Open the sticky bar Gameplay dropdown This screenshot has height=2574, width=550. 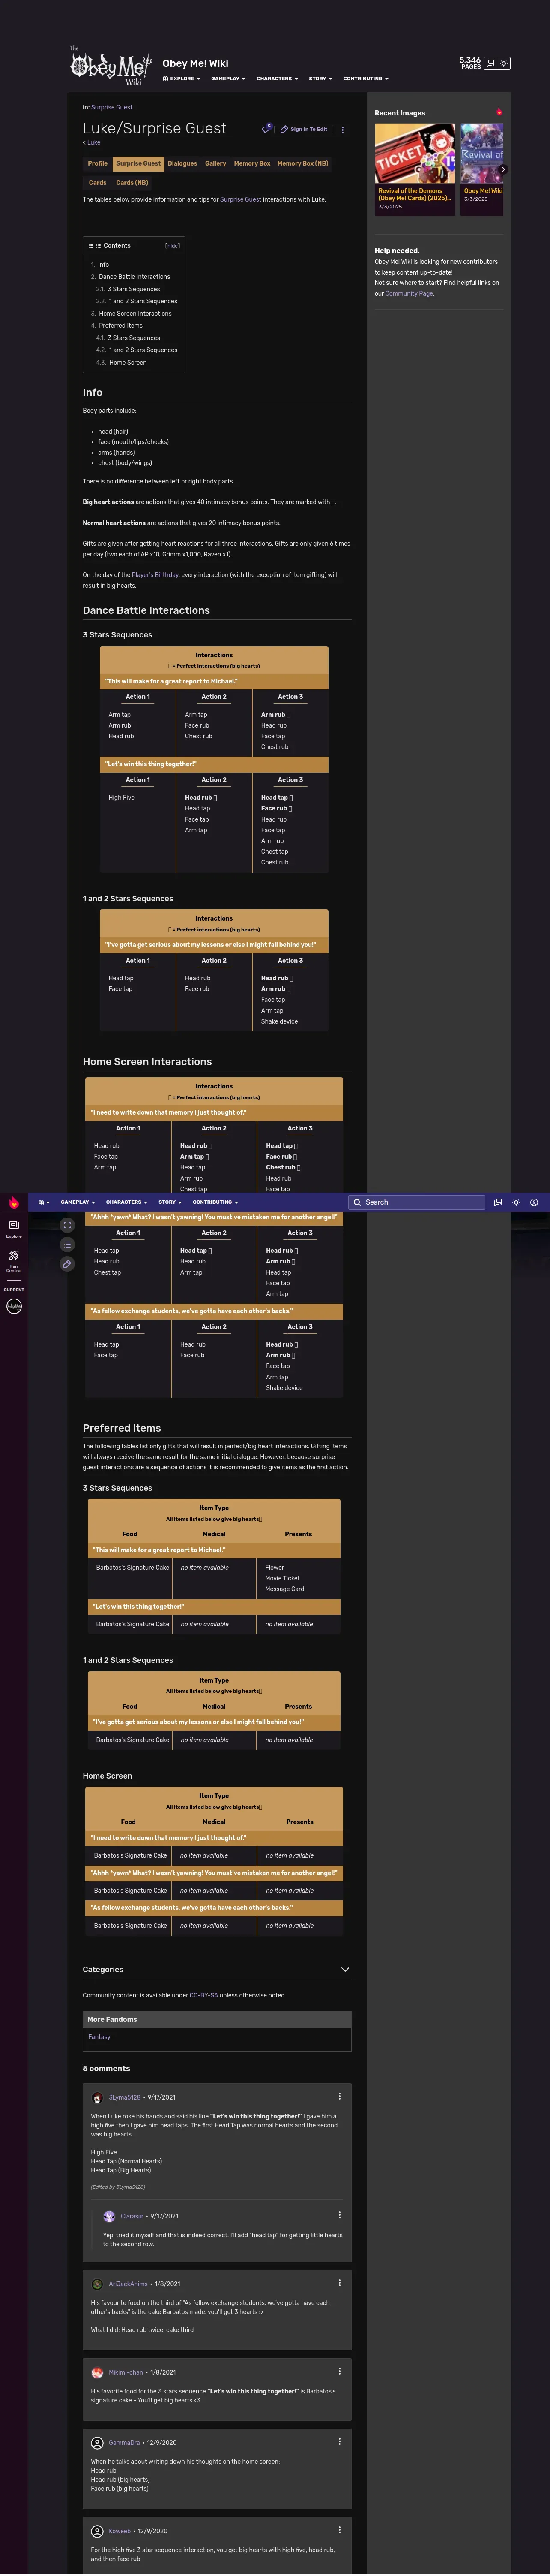pos(78,1202)
